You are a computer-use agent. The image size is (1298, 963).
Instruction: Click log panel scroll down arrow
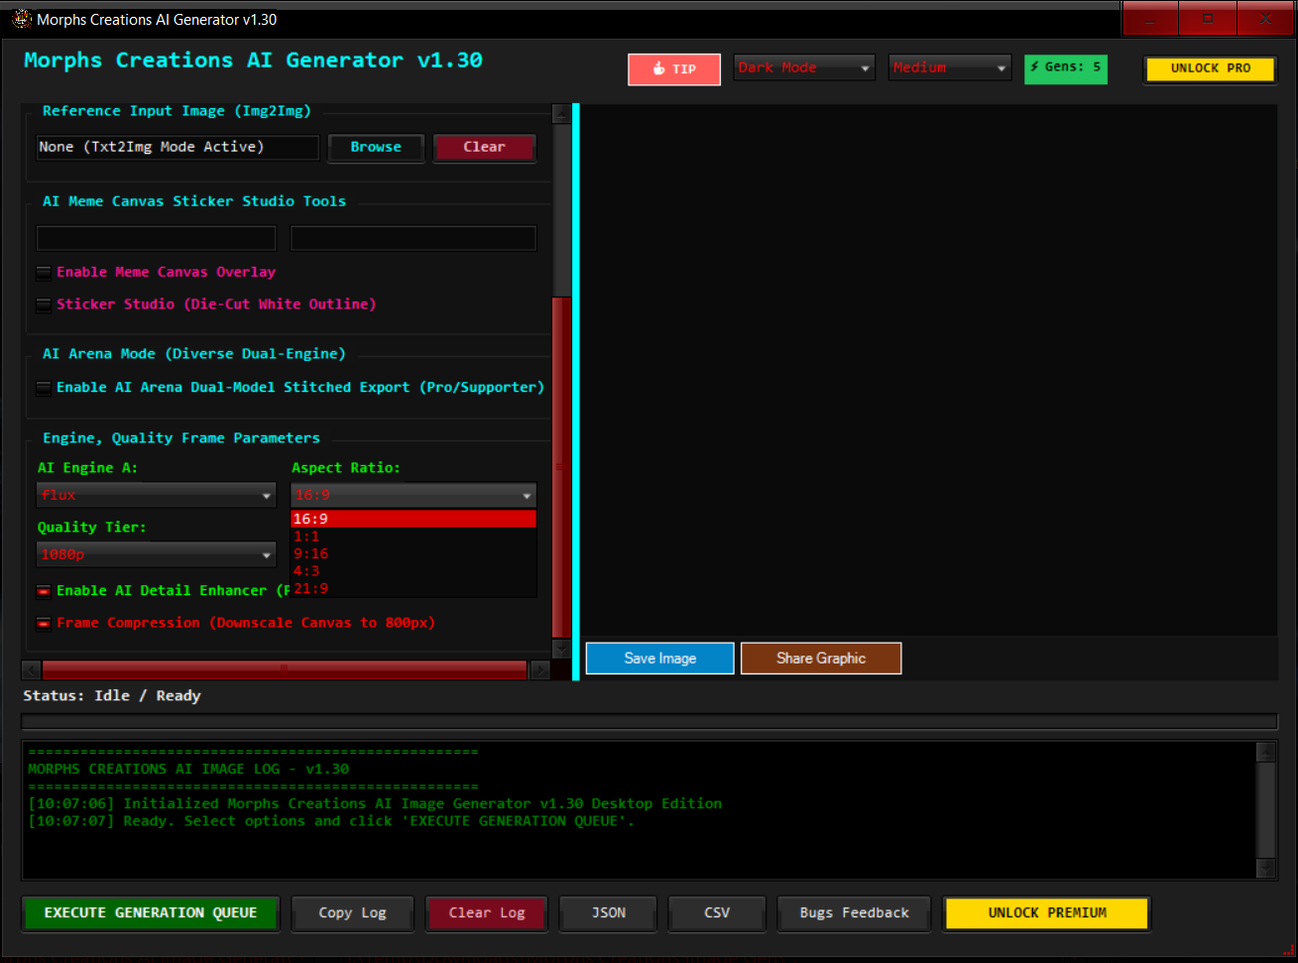click(x=1265, y=869)
